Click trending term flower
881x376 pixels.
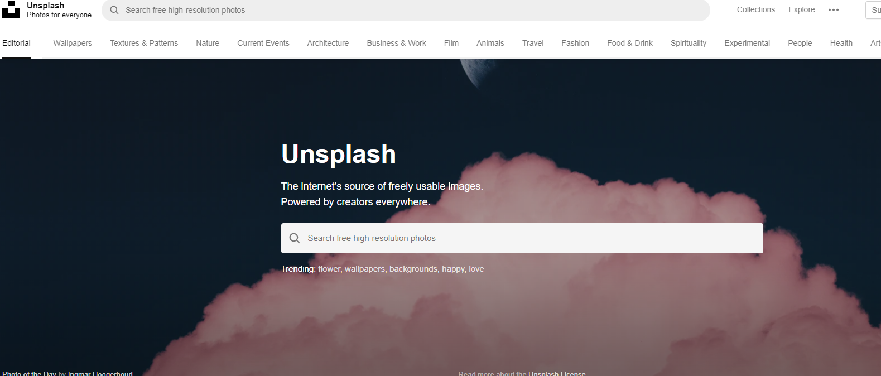(x=329, y=269)
